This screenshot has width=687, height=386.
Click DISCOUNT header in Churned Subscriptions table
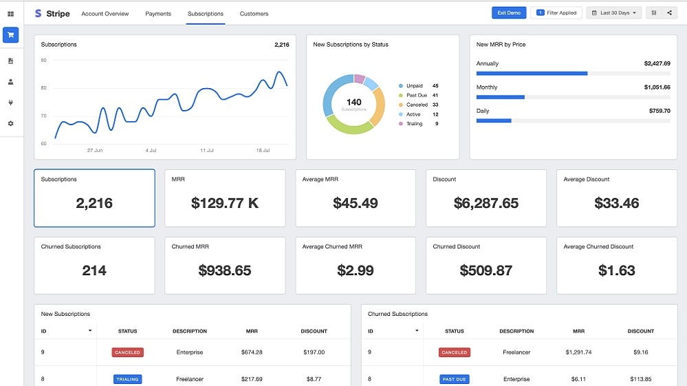(640, 331)
